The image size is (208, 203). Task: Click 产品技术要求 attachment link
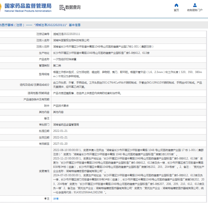click(61, 106)
